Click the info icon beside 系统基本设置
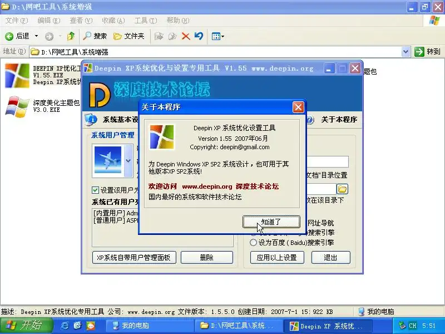Screen dimensions: 445x334 click(91, 119)
